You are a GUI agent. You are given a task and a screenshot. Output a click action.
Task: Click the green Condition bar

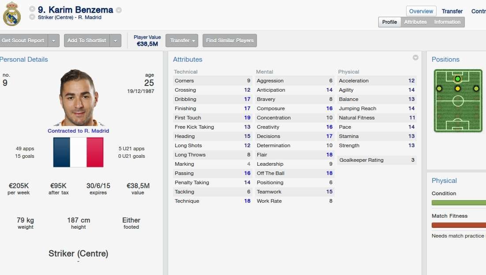(459, 203)
